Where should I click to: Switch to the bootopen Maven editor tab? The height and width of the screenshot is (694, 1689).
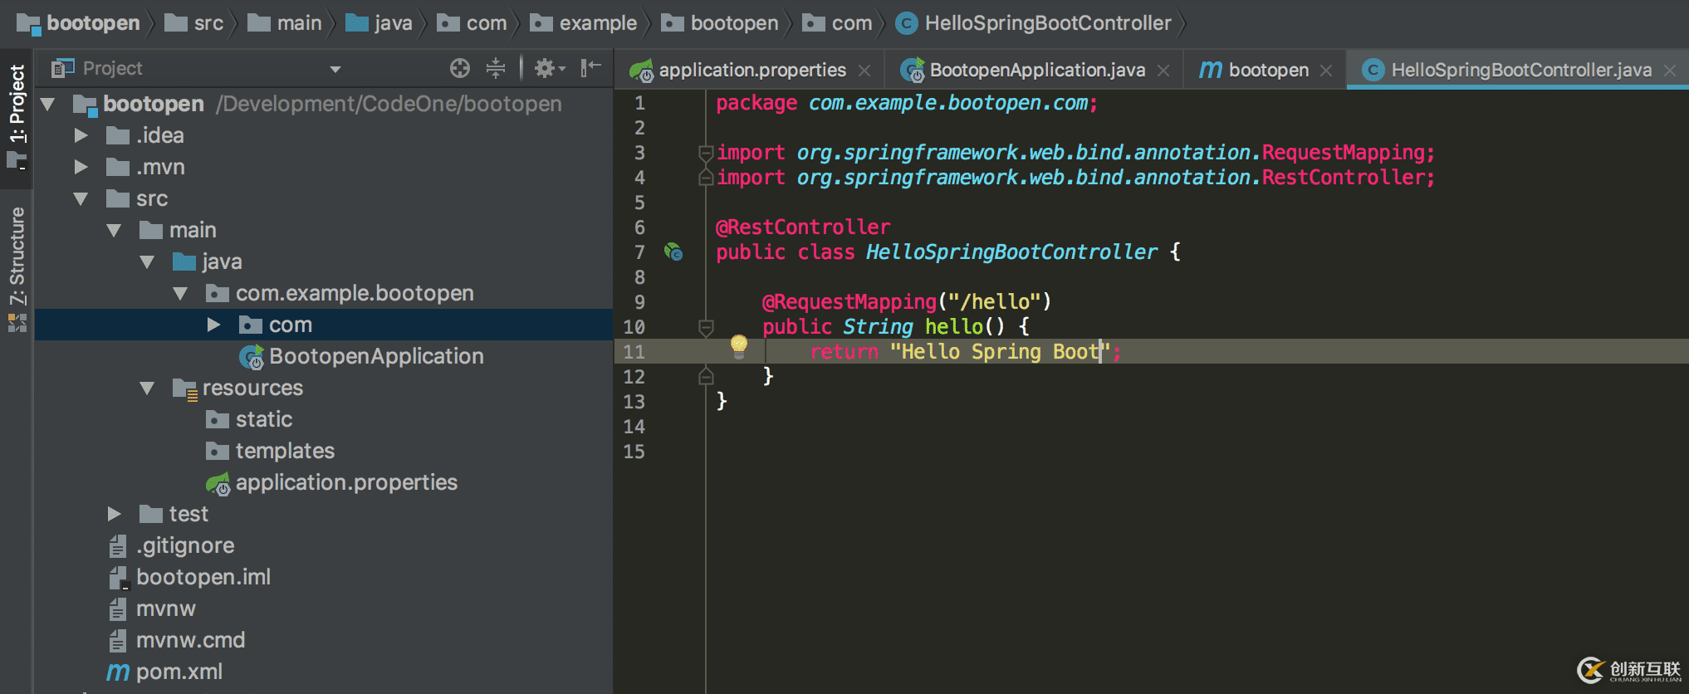point(1265,70)
